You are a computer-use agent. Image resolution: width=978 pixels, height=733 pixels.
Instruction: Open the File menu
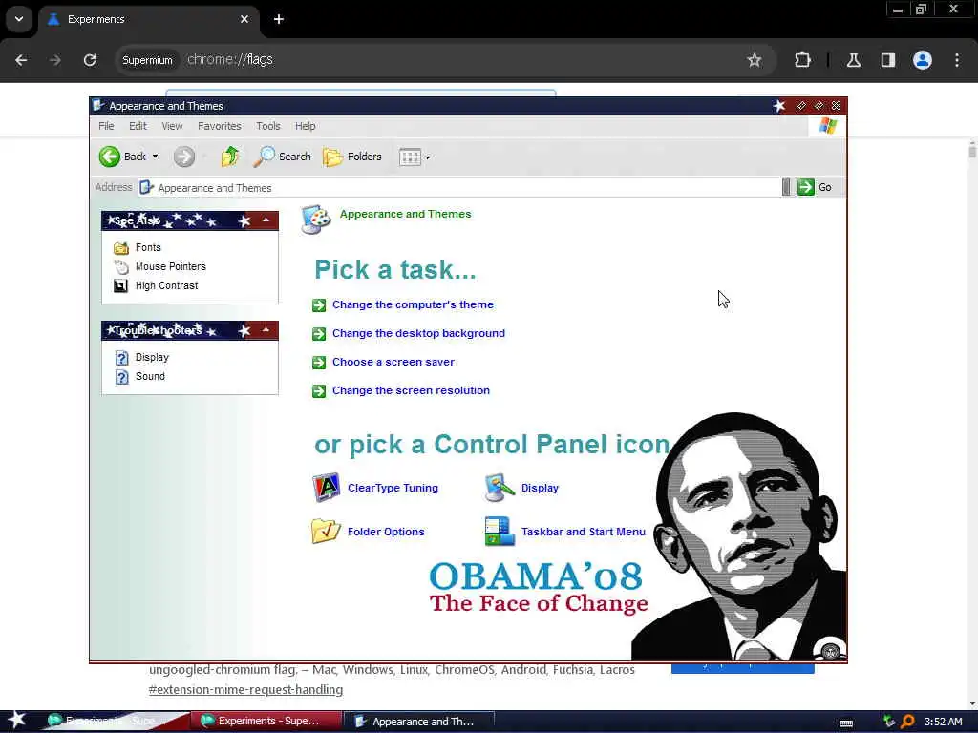[x=106, y=126]
